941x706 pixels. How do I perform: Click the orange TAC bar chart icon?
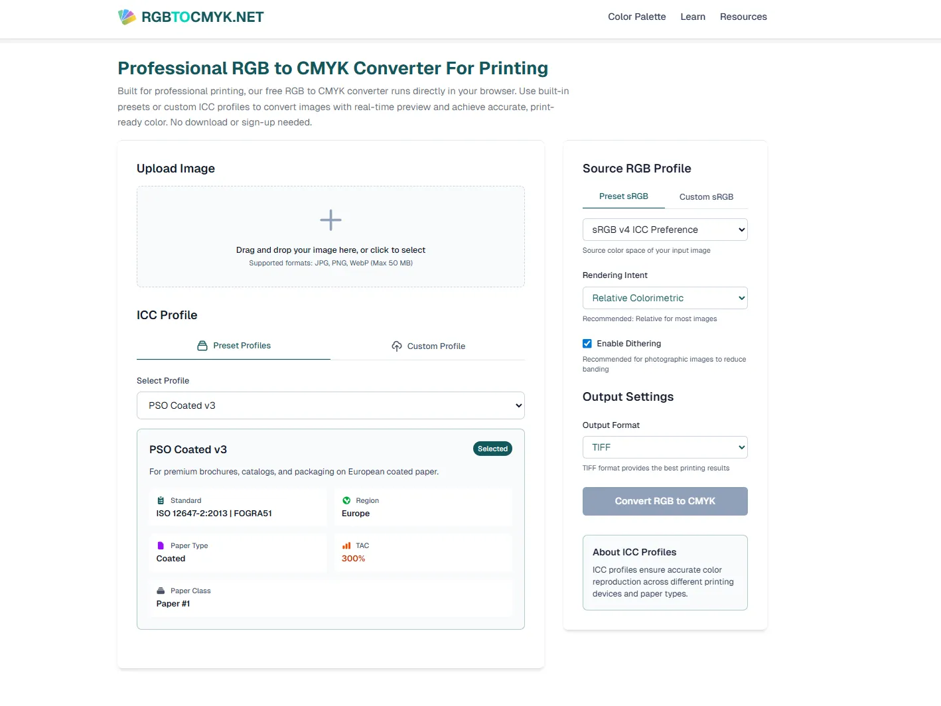(x=346, y=546)
